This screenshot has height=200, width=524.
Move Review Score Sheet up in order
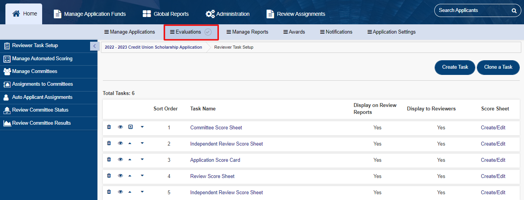[x=130, y=176]
